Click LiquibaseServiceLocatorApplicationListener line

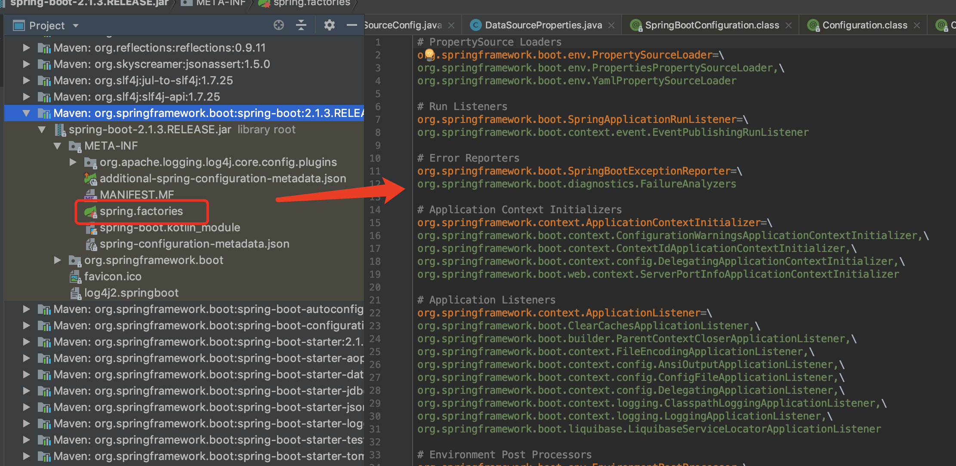pyautogui.click(x=649, y=429)
